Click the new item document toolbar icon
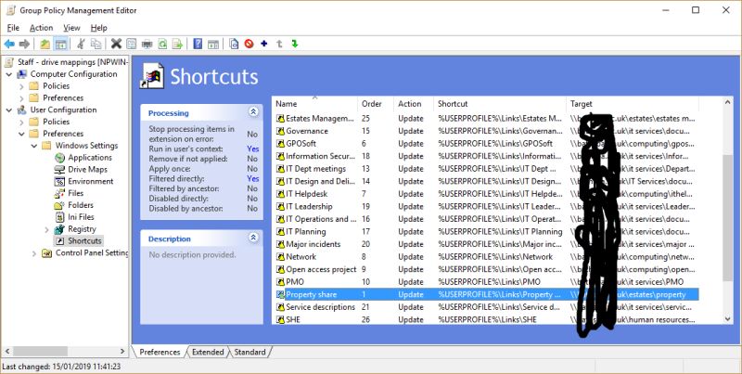Screen dimensions: 742x374 point(234,44)
